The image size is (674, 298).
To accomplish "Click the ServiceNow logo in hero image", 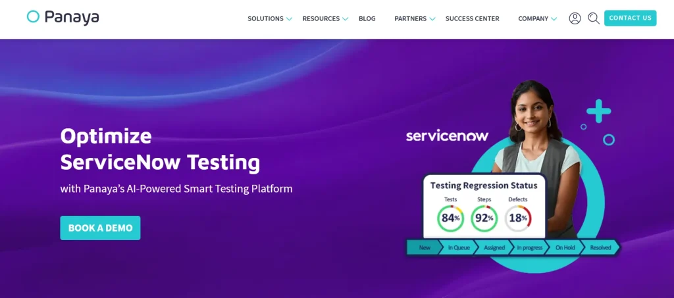I will [x=447, y=136].
